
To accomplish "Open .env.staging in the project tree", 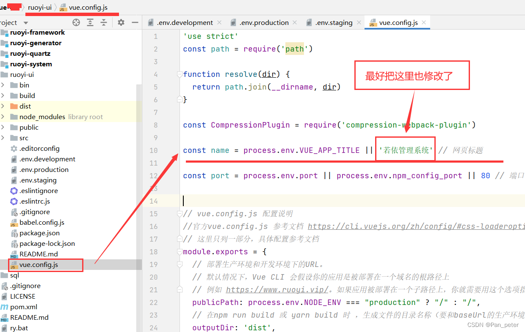I will pyautogui.click(x=38, y=180).
